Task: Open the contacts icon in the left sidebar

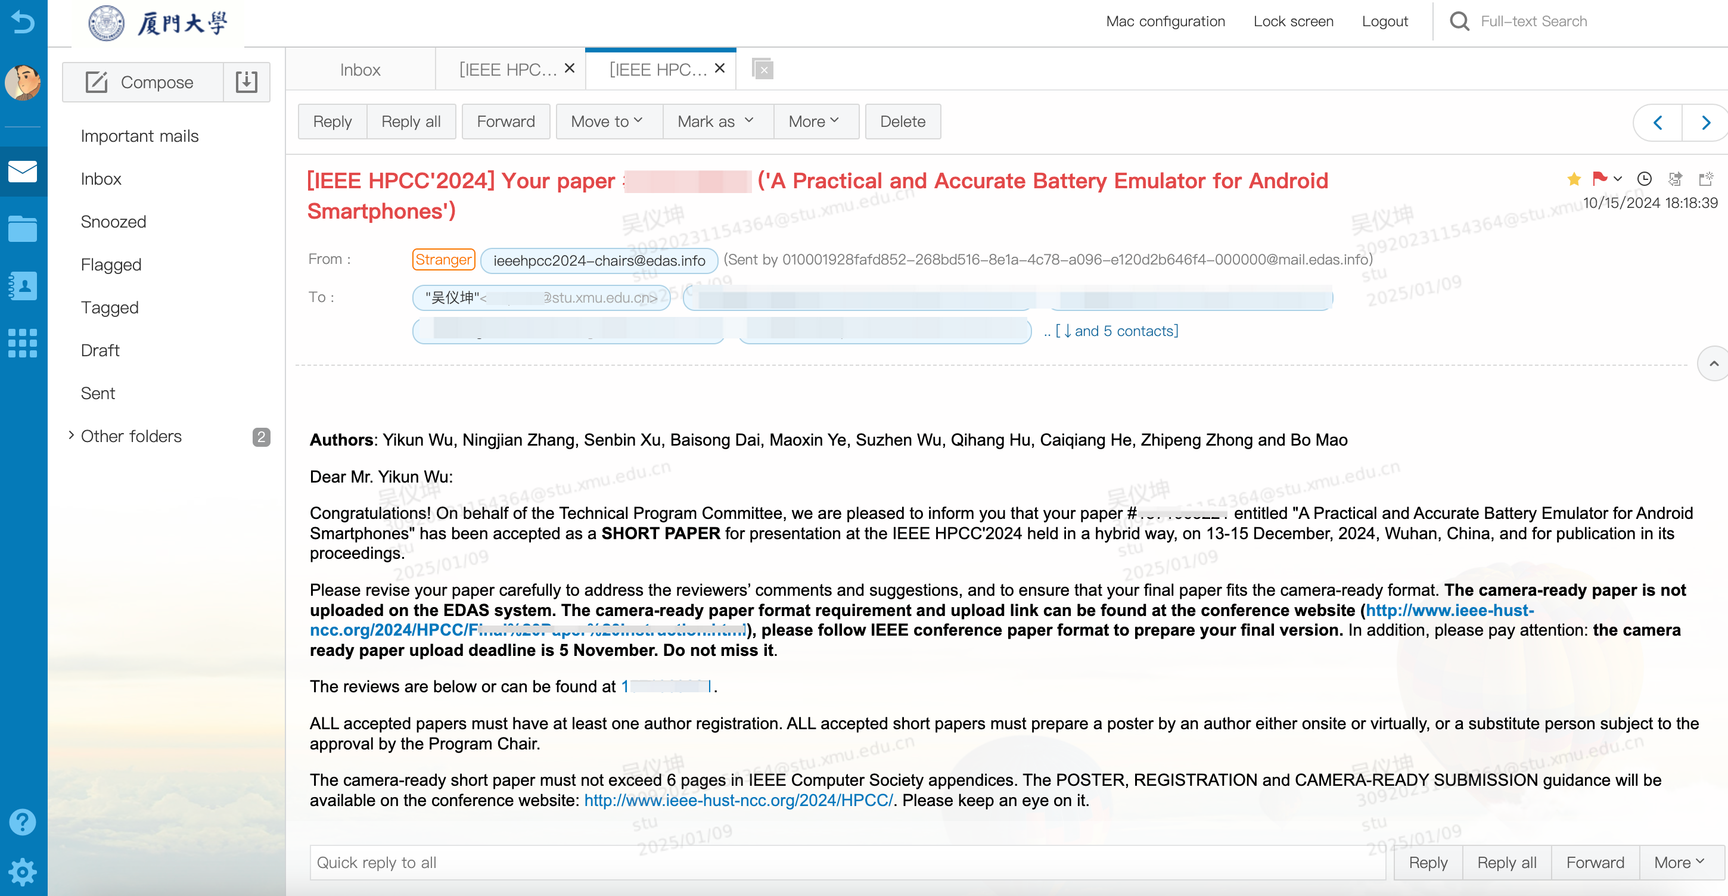Action: coord(23,286)
